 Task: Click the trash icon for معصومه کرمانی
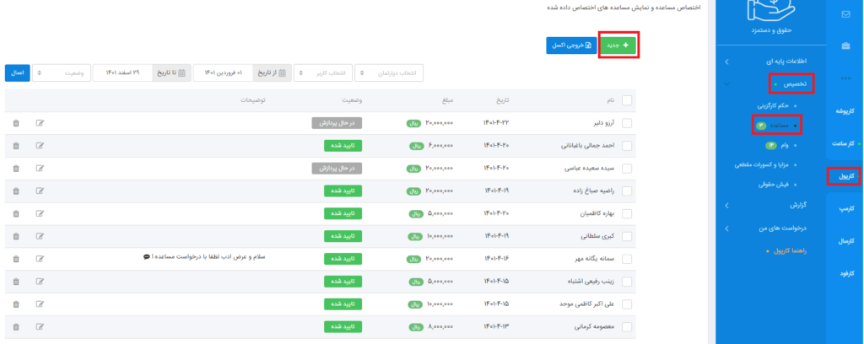click(x=16, y=326)
